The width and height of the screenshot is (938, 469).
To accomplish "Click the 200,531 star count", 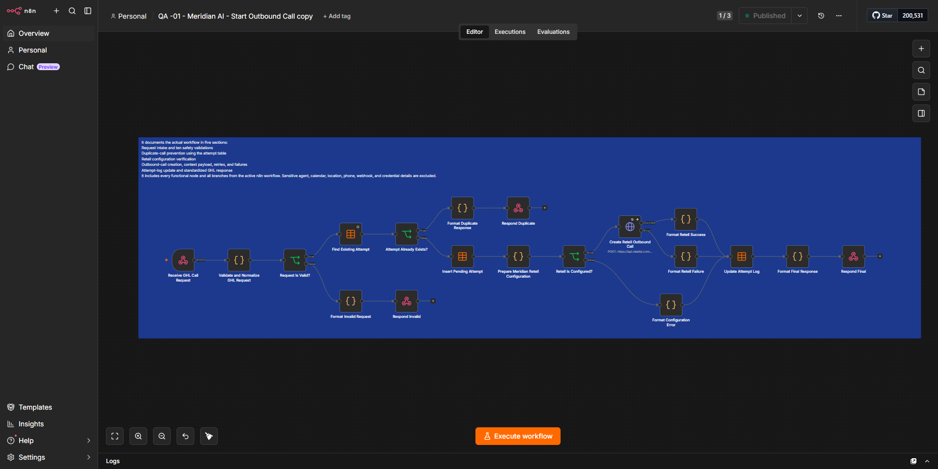I will click(912, 16).
